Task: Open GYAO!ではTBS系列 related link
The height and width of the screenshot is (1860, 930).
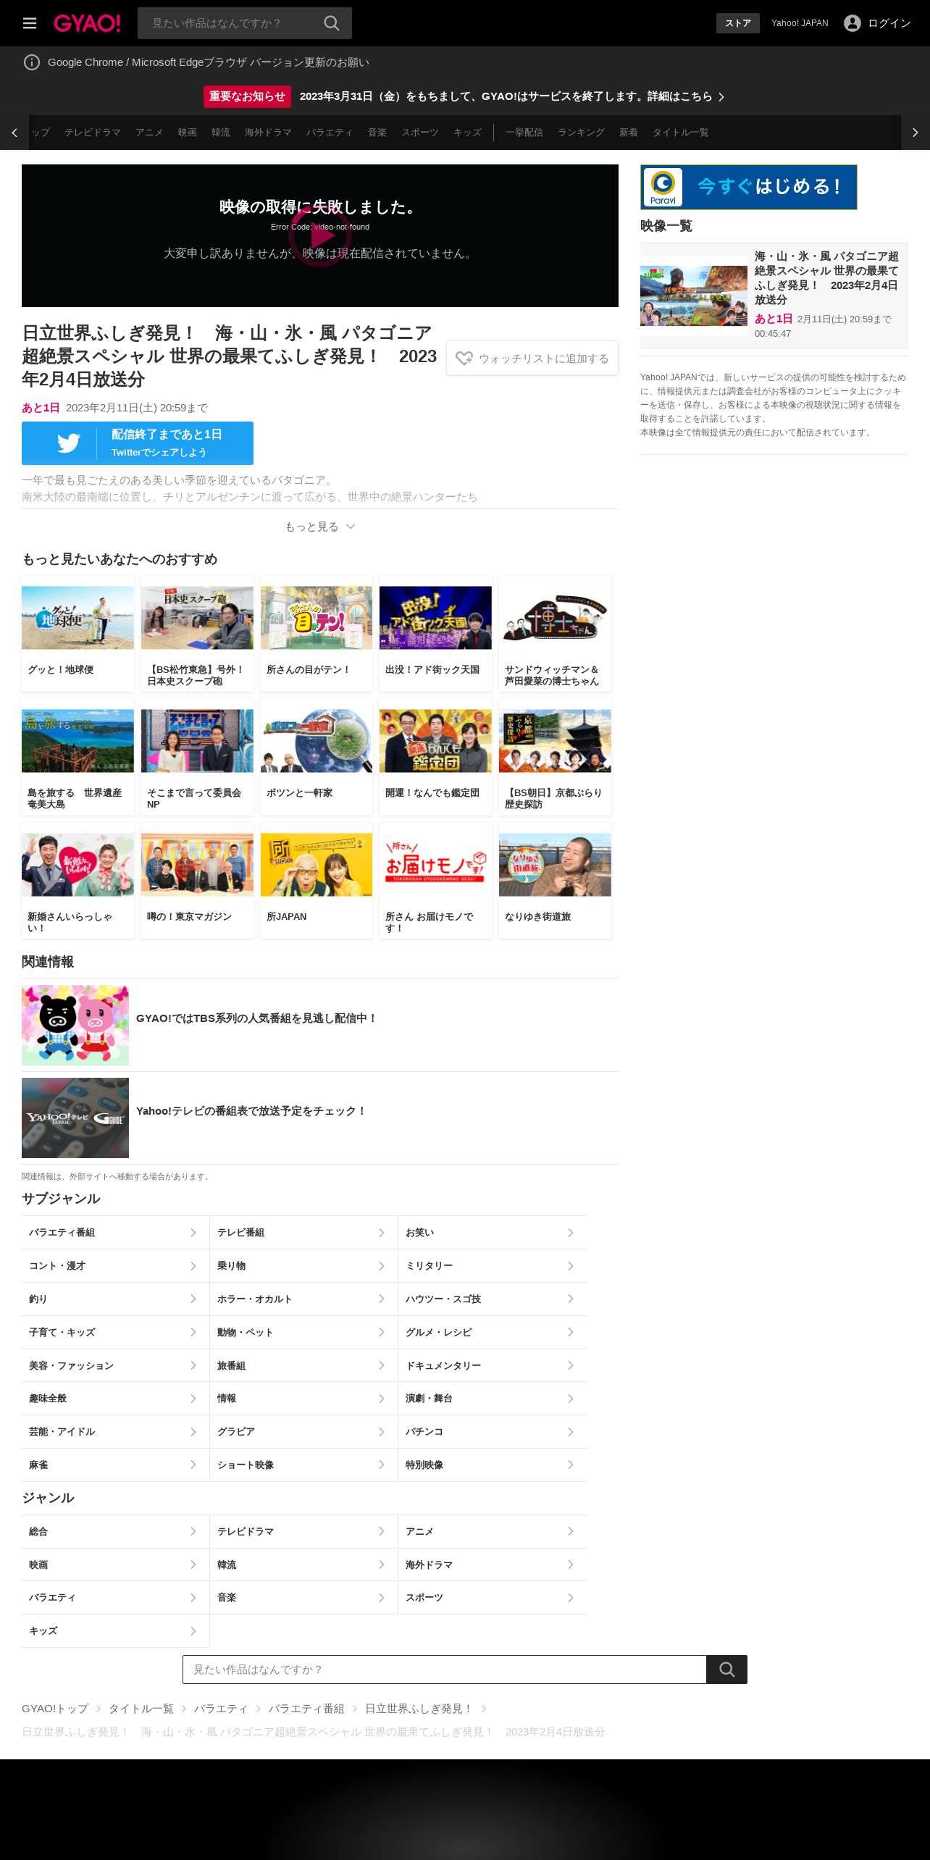Action: 257,1018
